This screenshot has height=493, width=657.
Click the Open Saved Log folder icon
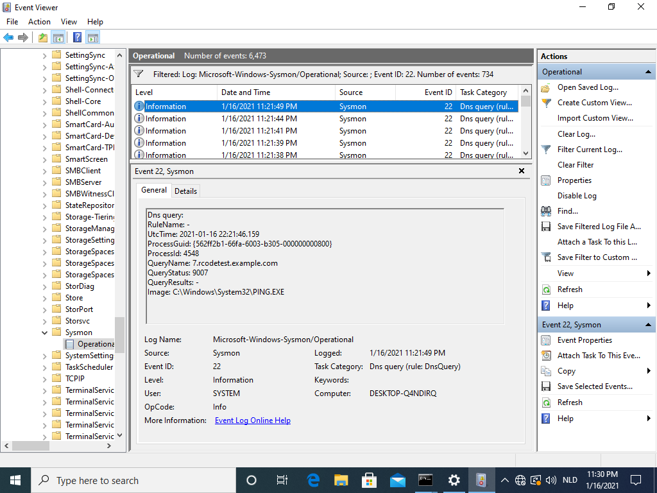pos(546,87)
